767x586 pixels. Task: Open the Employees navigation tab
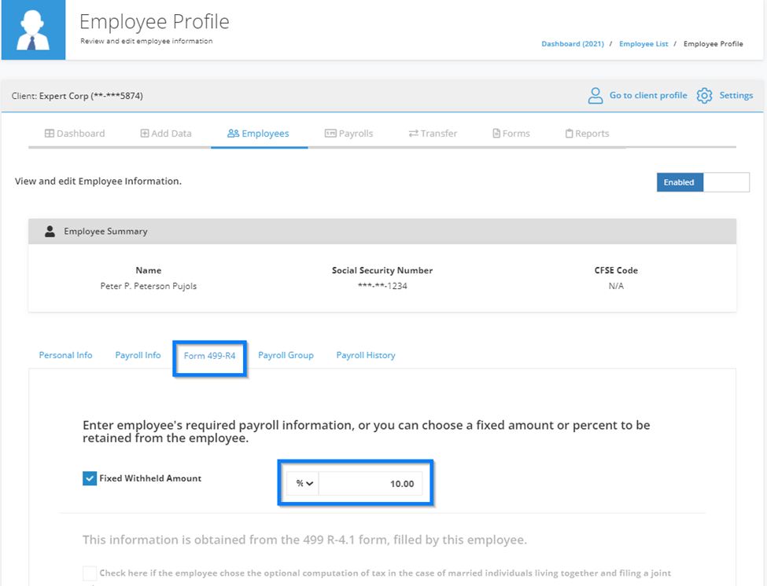tap(259, 134)
